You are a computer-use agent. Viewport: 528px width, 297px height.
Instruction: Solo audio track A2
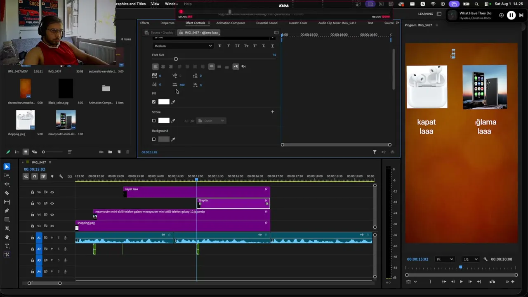pyautogui.click(x=59, y=249)
